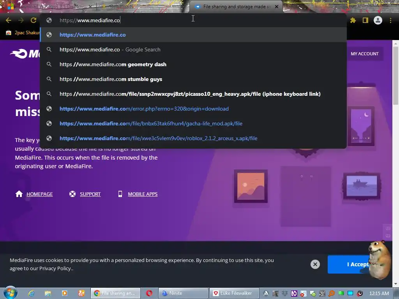
Task: Switch to Chrome File sharing taskbar button
Action: [x=115, y=293]
